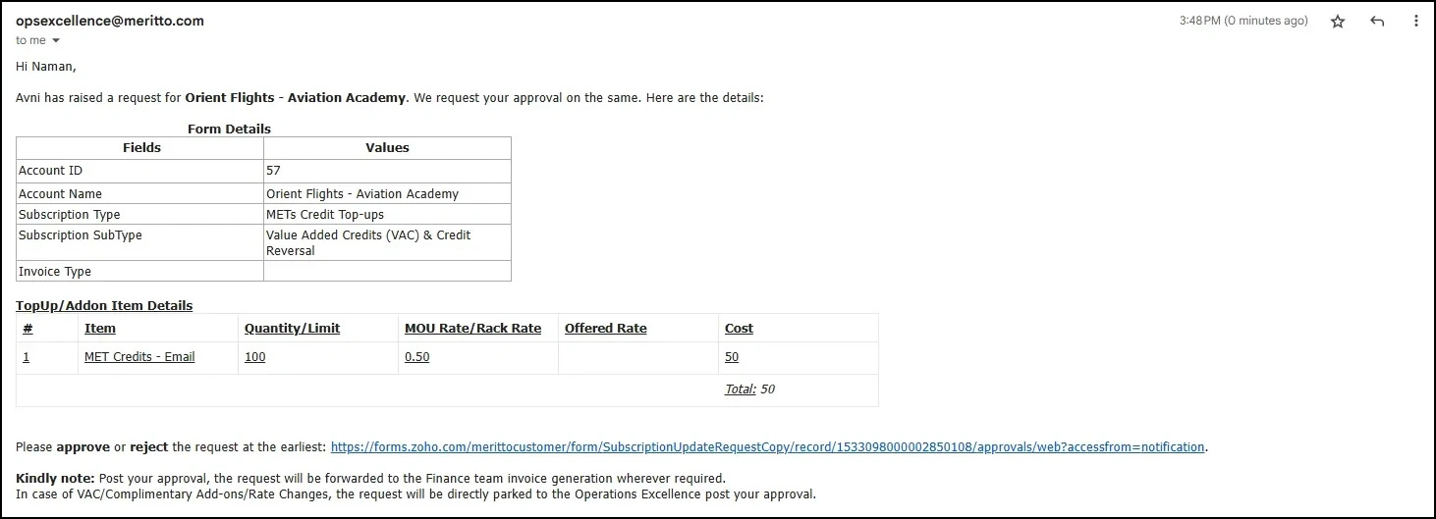Image resolution: width=1436 pixels, height=519 pixels.
Task: Click the MOU rate value 0.50
Action: click(416, 357)
